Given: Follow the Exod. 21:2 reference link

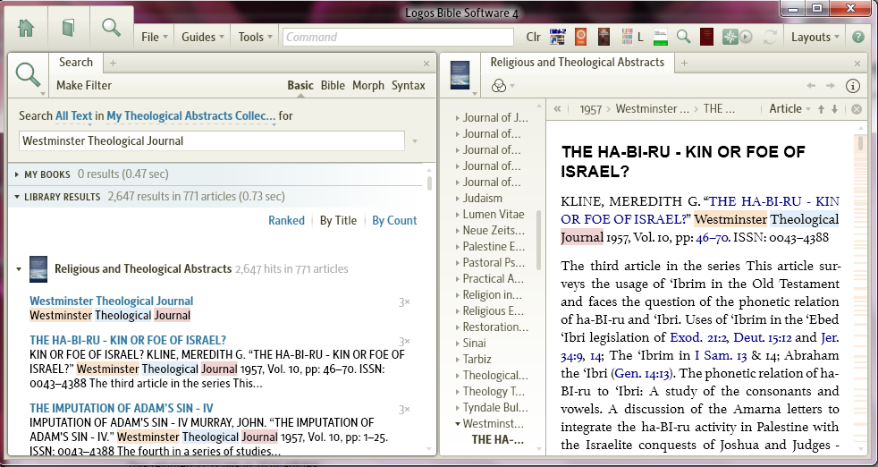Looking at the screenshot, I should pyautogui.click(x=698, y=337).
